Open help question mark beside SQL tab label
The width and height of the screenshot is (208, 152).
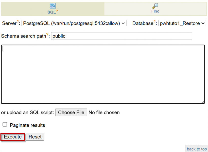point(57,11)
